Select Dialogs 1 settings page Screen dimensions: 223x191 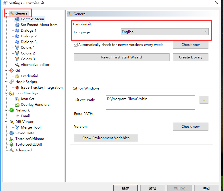point(29,31)
